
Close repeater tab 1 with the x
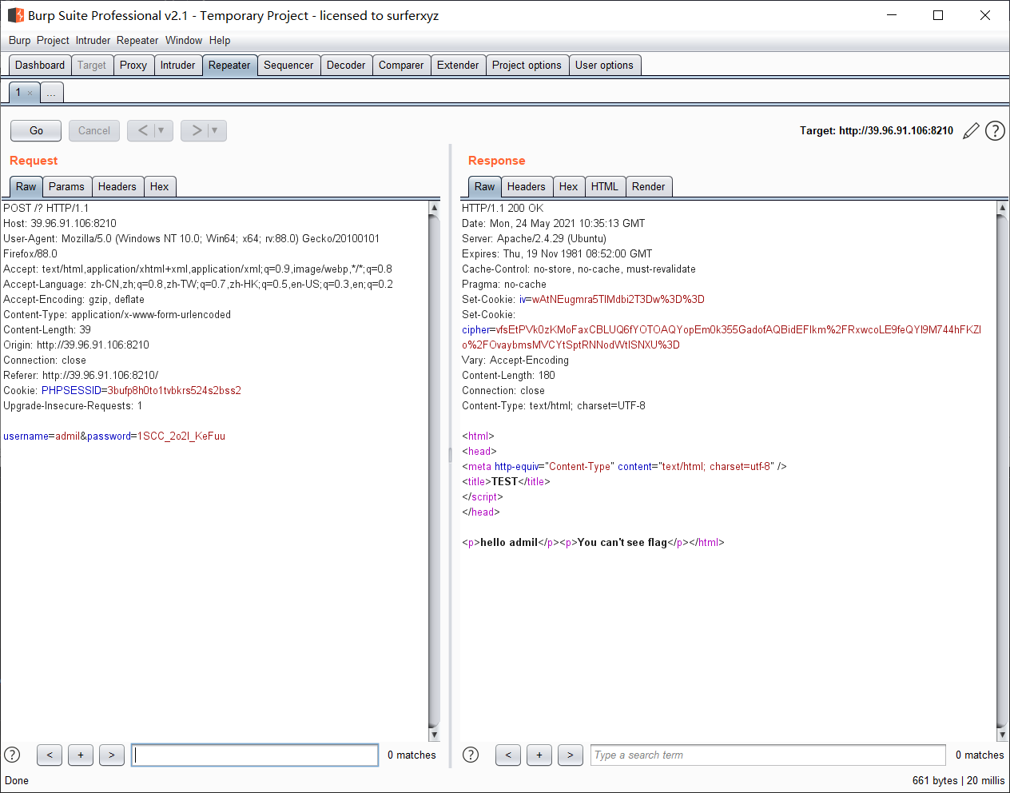tap(30, 93)
